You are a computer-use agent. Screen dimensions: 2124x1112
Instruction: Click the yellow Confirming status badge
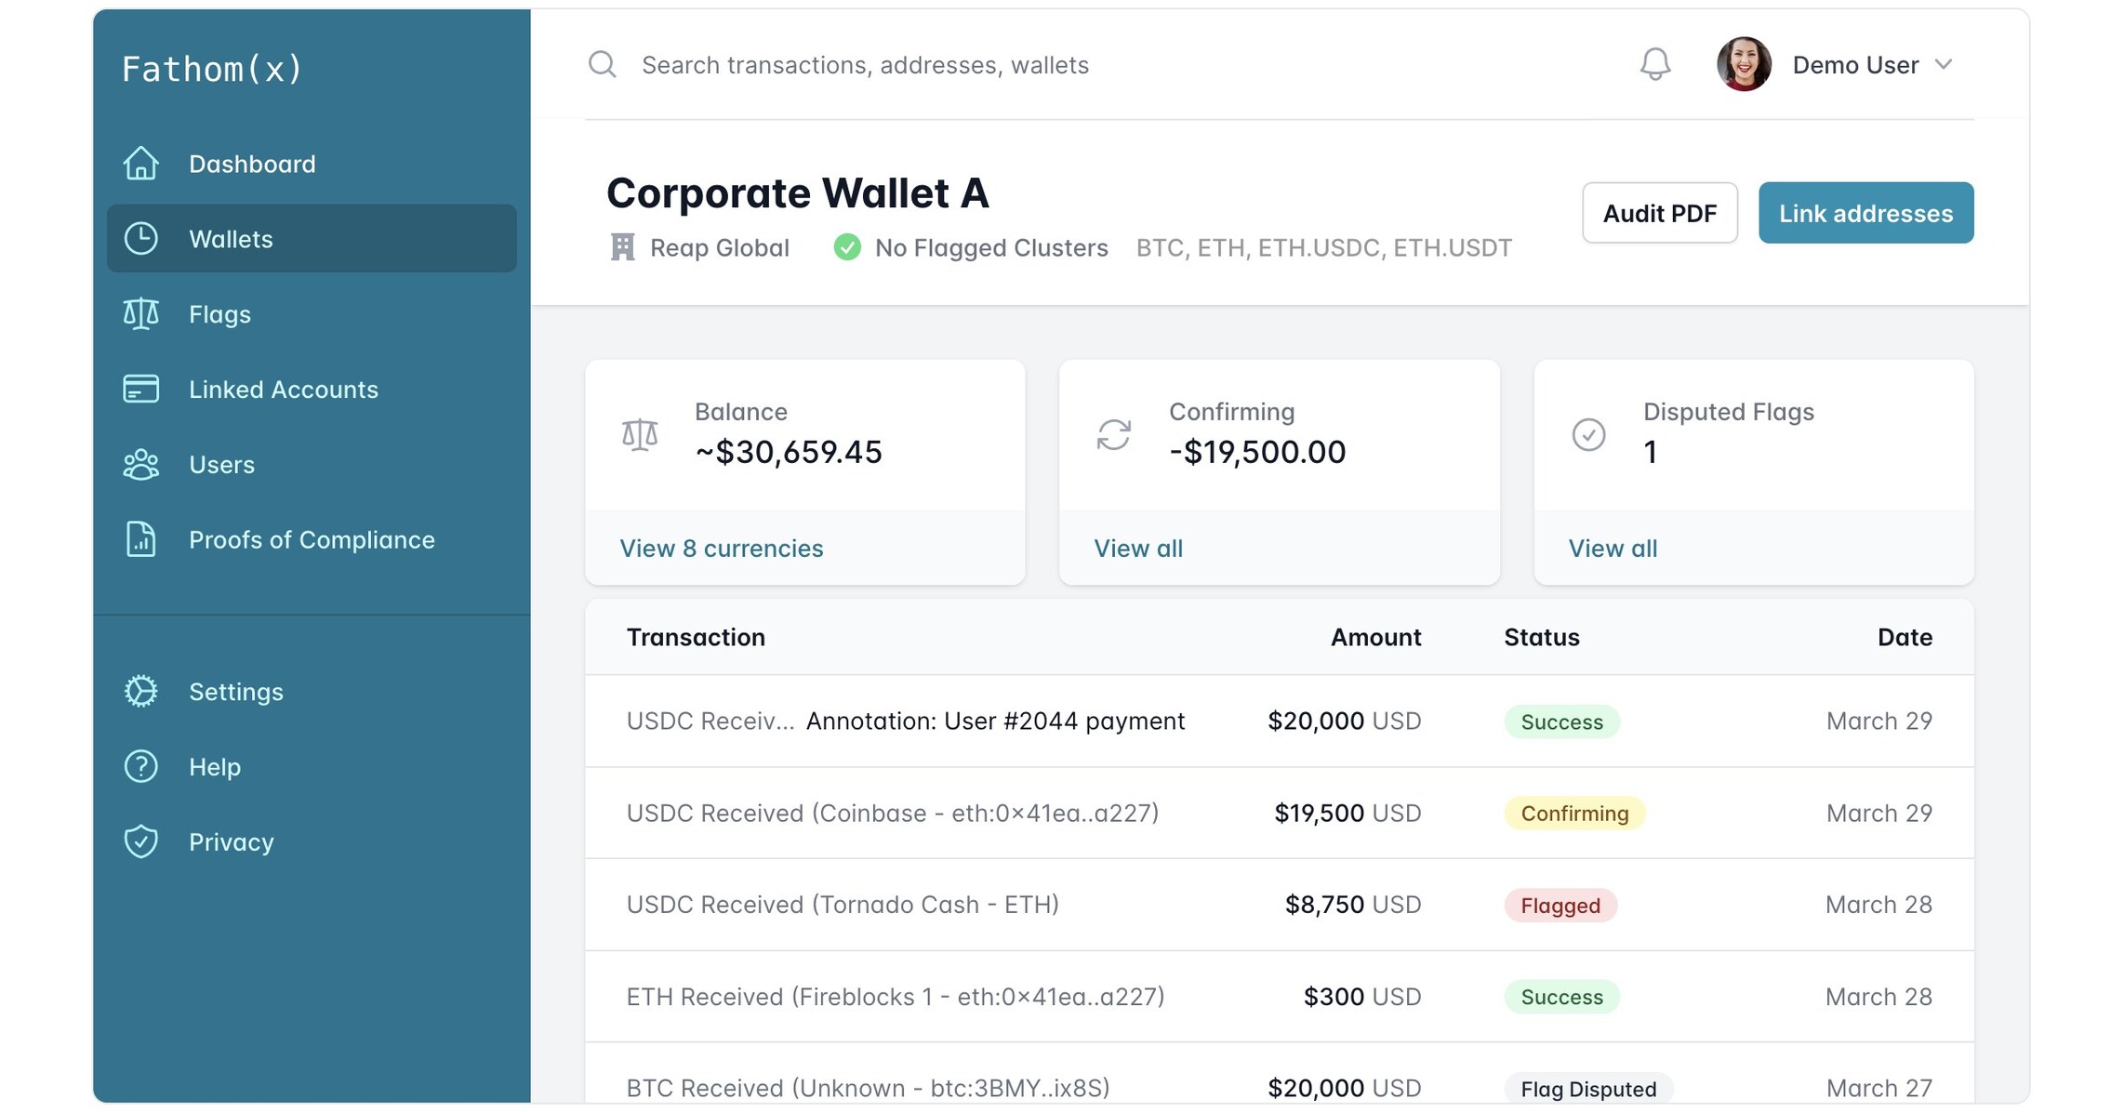[x=1573, y=813]
